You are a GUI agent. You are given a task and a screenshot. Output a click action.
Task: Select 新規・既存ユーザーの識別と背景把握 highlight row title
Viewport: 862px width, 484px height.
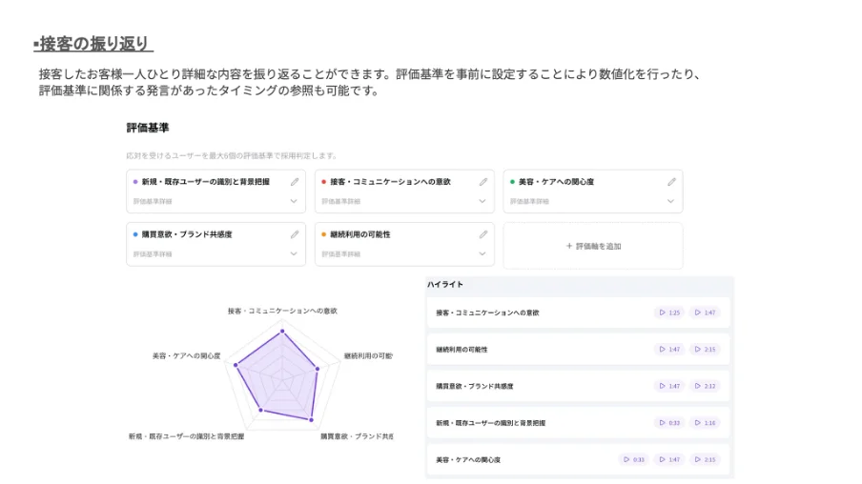point(491,423)
